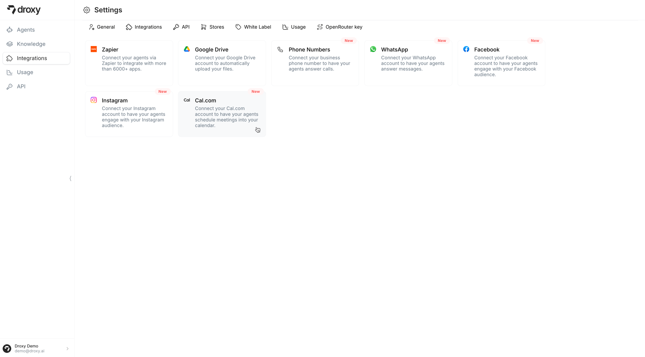The width and height of the screenshot is (645, 357).
Task: Click the General tab person icon
Action: tap(91, 27)
